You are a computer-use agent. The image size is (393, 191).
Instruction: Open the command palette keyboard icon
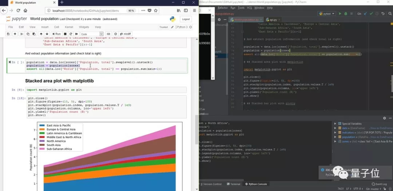pyautogui.click(x=109, y=34)
